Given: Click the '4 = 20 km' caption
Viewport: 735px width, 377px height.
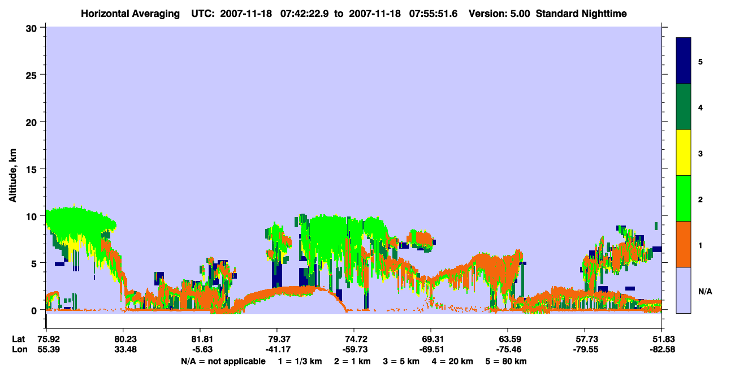Looking at the screenshot, I should [x=452, y=361].
